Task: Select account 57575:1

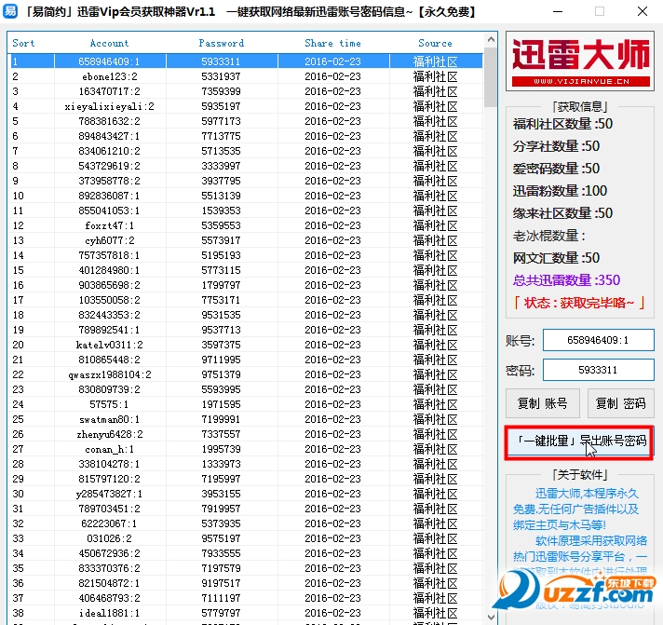Action: [109, 404]
